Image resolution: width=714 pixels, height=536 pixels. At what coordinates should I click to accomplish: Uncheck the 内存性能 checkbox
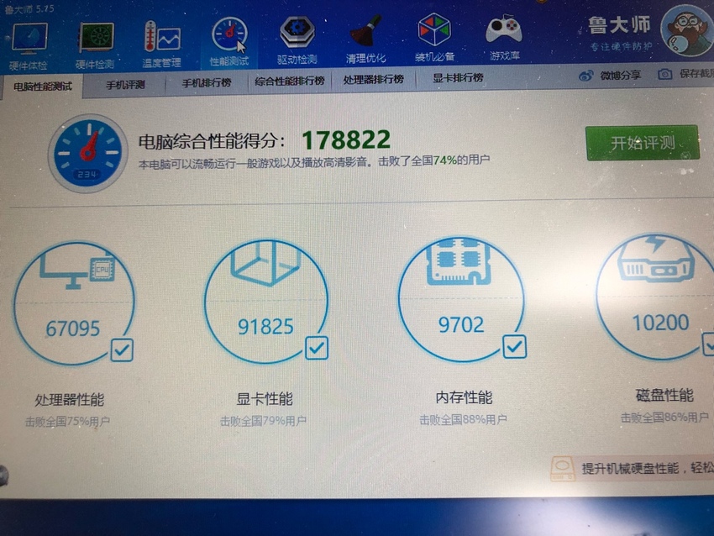click(515, 347)
